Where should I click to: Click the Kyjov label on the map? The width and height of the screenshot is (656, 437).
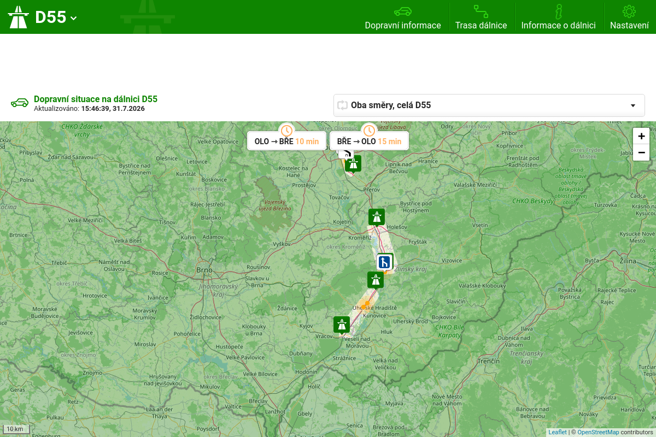tap(306, 326)
